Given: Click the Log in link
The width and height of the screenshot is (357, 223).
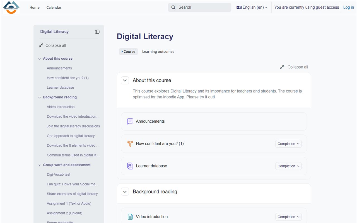Looking at the screenshot, I should [348, 8].
